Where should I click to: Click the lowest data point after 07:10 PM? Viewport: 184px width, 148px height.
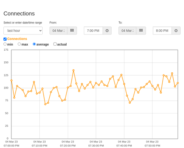point(45,104)
